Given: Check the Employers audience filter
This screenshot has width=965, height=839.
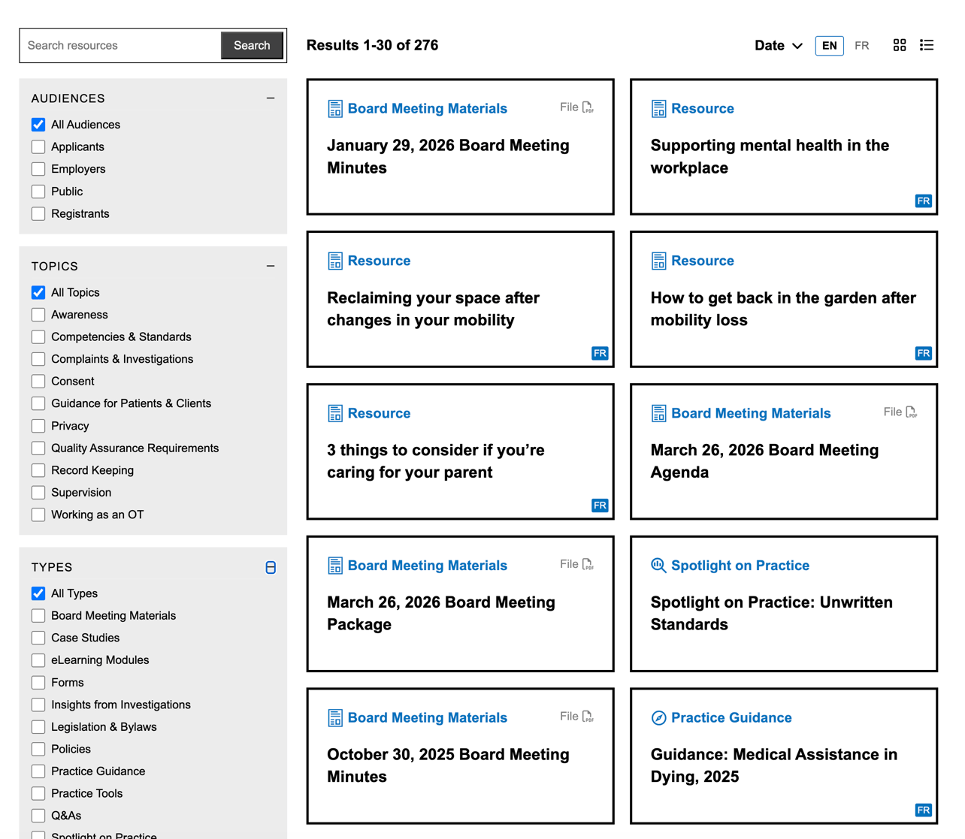Looking at the screenshot, I should pyautogui.click(x=38, y=169).
